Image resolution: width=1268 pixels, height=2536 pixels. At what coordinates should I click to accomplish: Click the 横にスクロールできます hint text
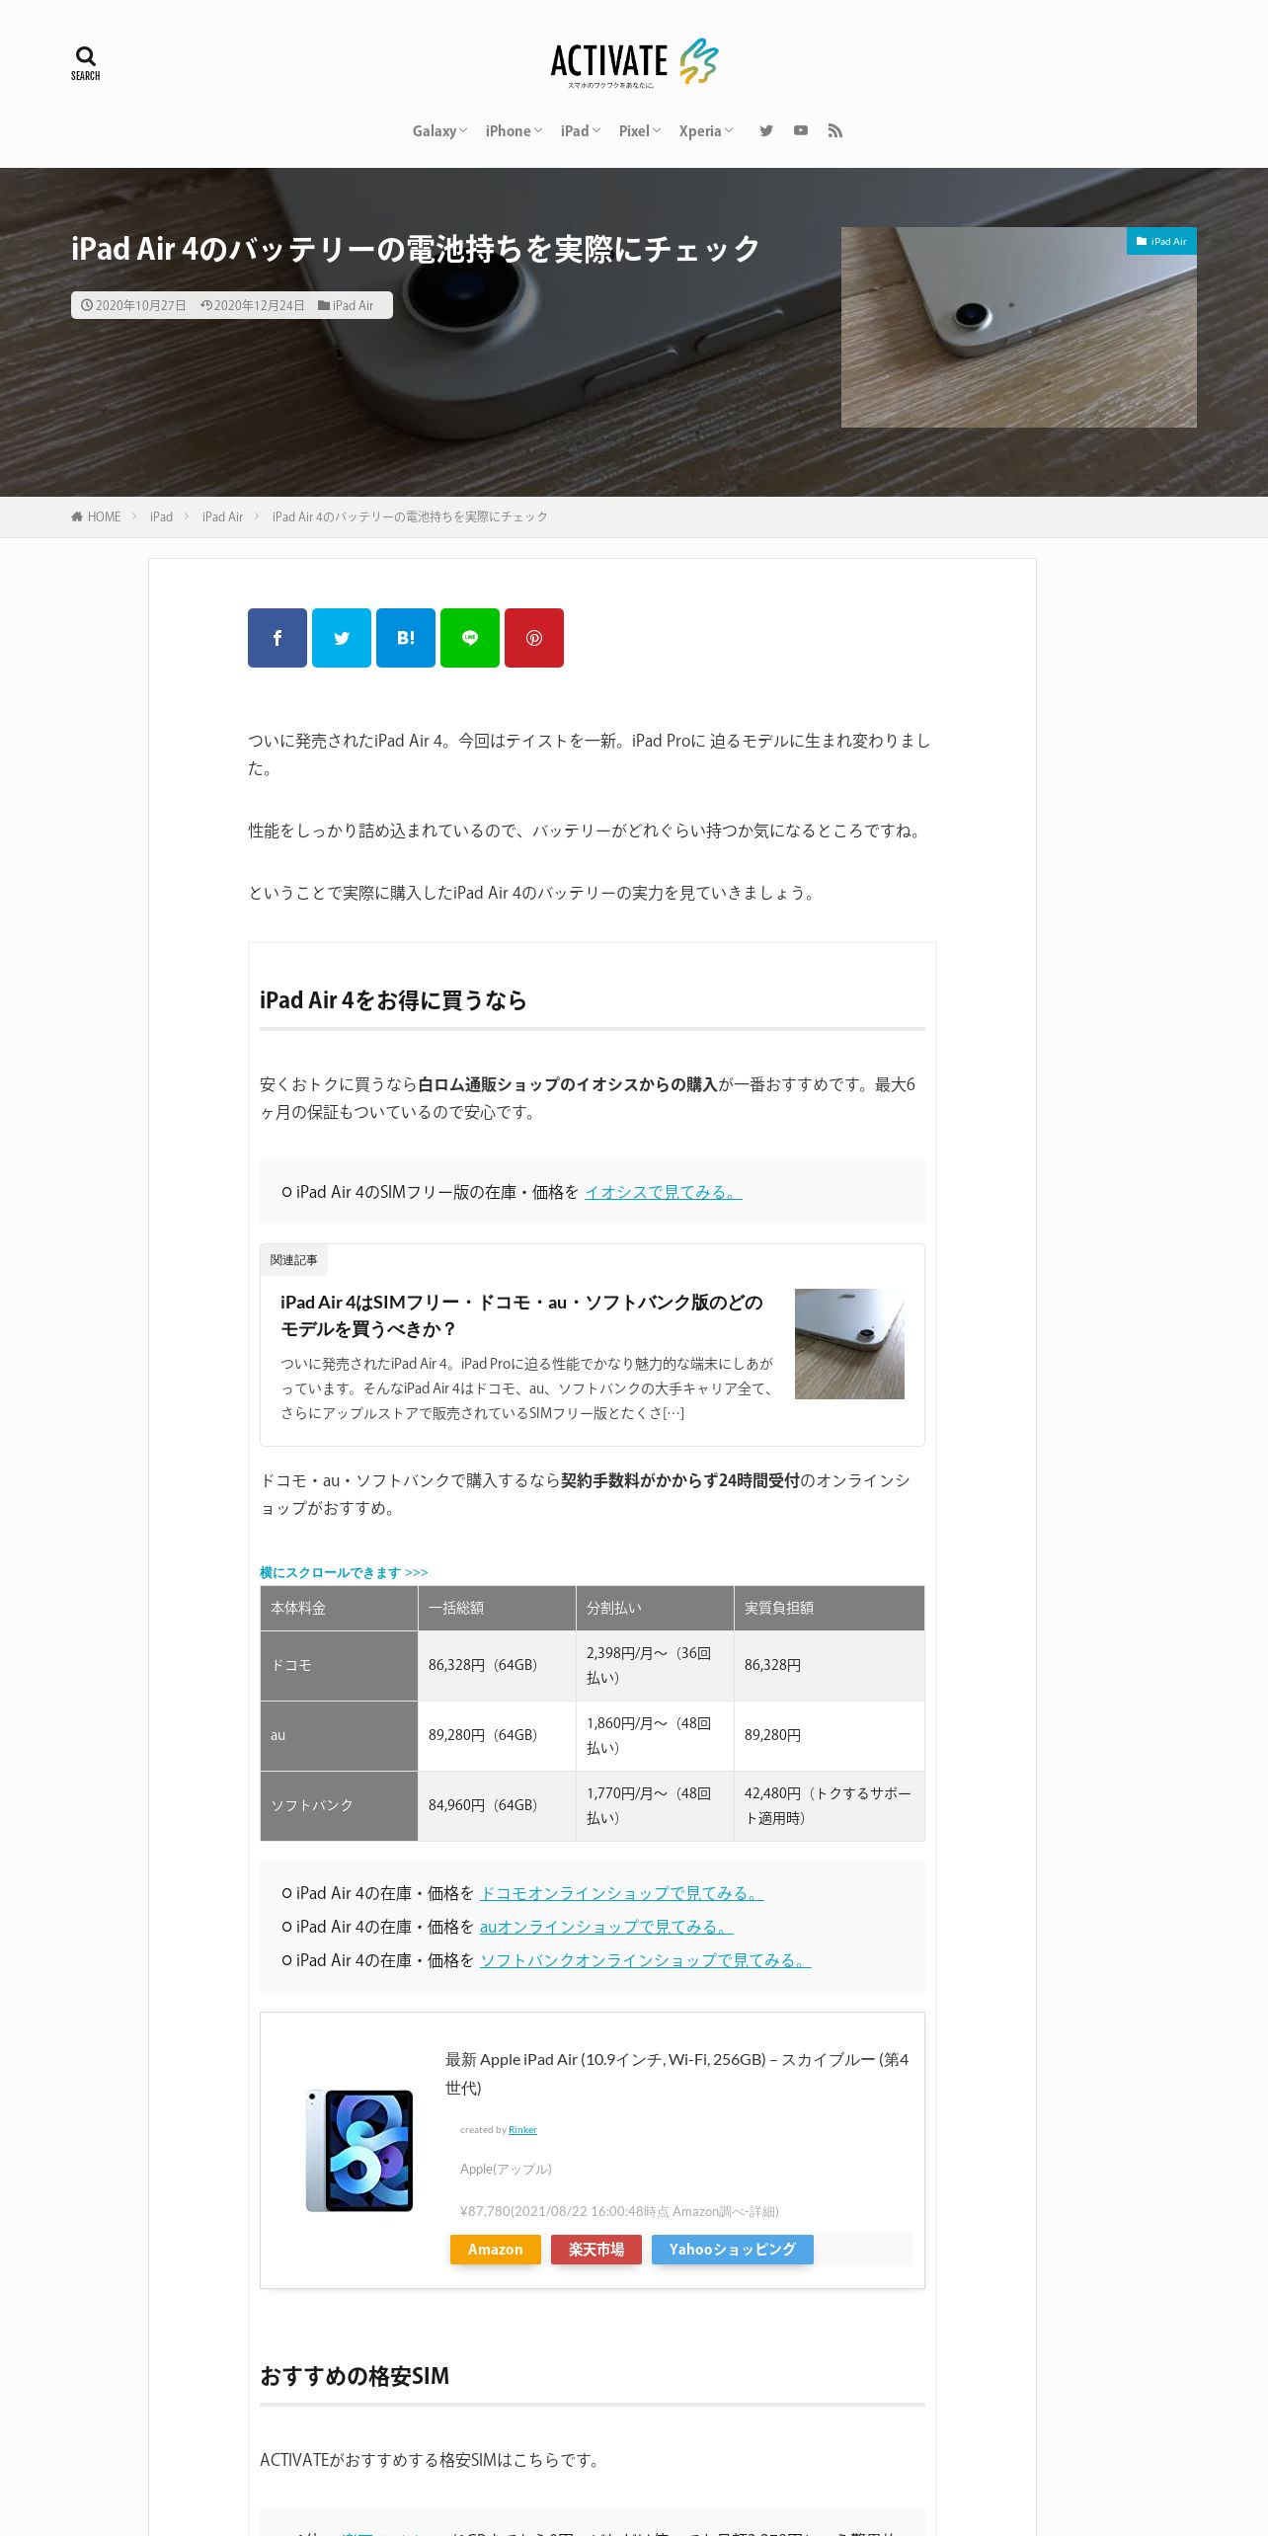coord(344,1572)
